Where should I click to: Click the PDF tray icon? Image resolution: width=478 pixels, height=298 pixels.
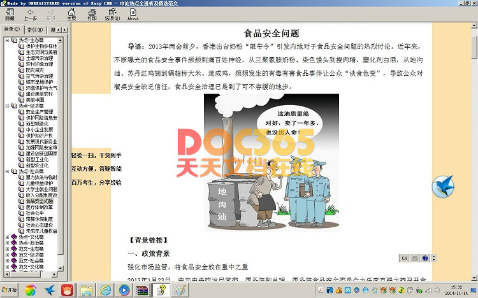click(x=321, y=290)
